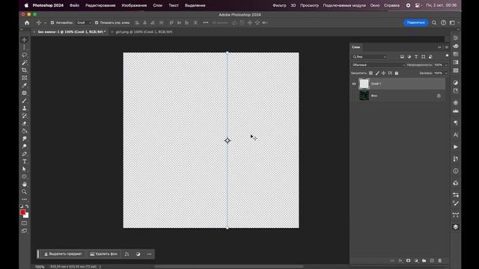Viewport: 479px width, 269px height.
Task: Open the workspace switcher dropdown
Action: coord(454,22)
